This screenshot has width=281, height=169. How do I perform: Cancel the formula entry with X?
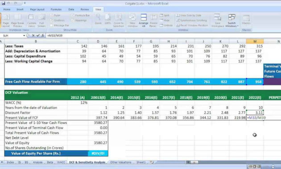coord(33,36)
